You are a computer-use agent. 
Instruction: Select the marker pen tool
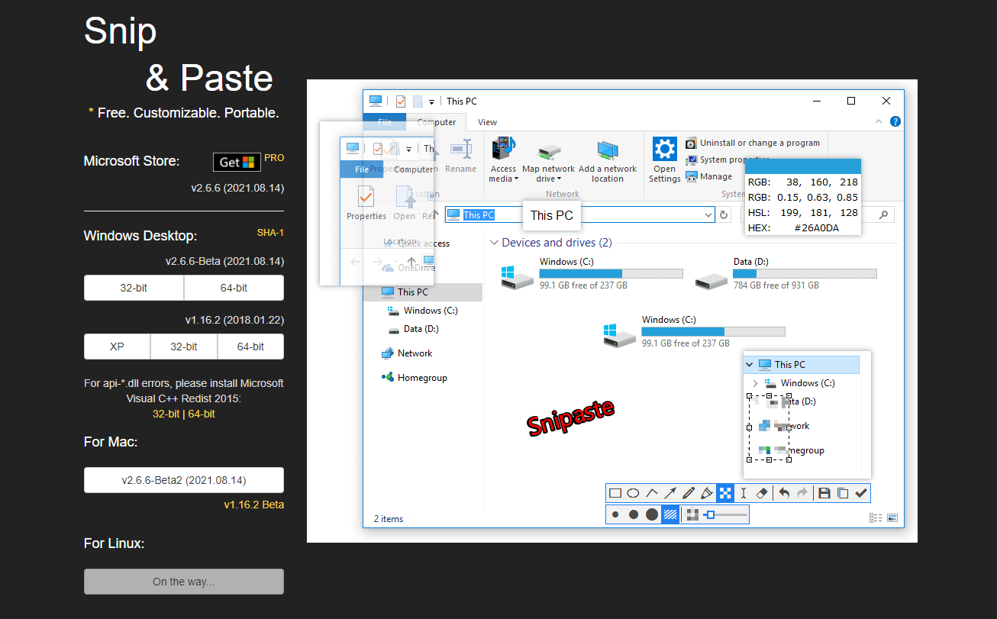pyautogui.click(x=707, y=493)
